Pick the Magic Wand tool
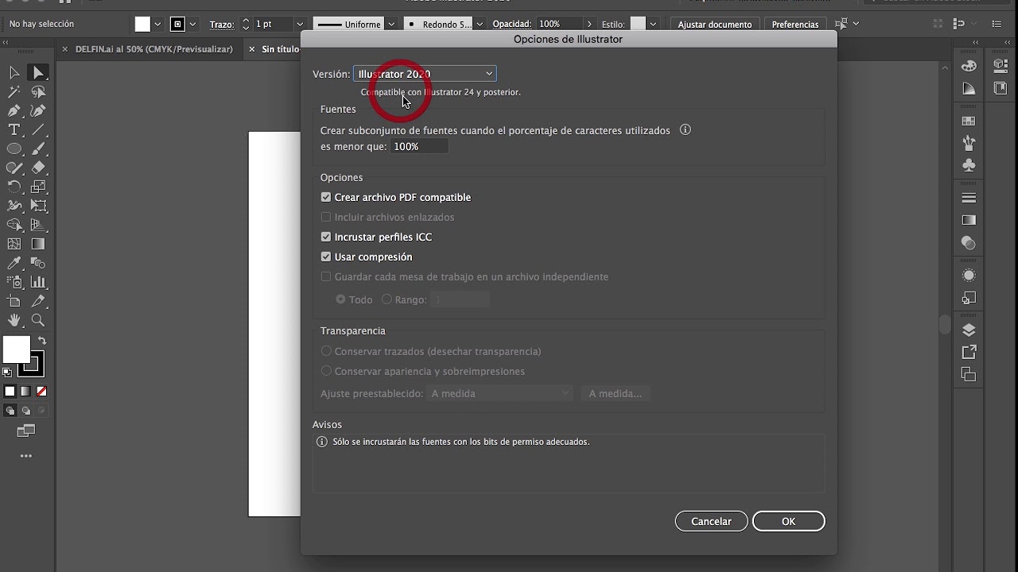Viewport: 1018px width, 572px height. point(14,91)
